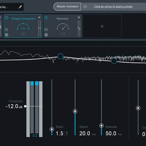Screen dimensions: 146x146
Task: Click the Attack slider knob
Action: click(x=75, y=111)
